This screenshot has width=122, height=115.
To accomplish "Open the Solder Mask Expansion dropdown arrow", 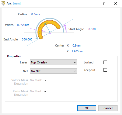I will [x=45, y=80].
